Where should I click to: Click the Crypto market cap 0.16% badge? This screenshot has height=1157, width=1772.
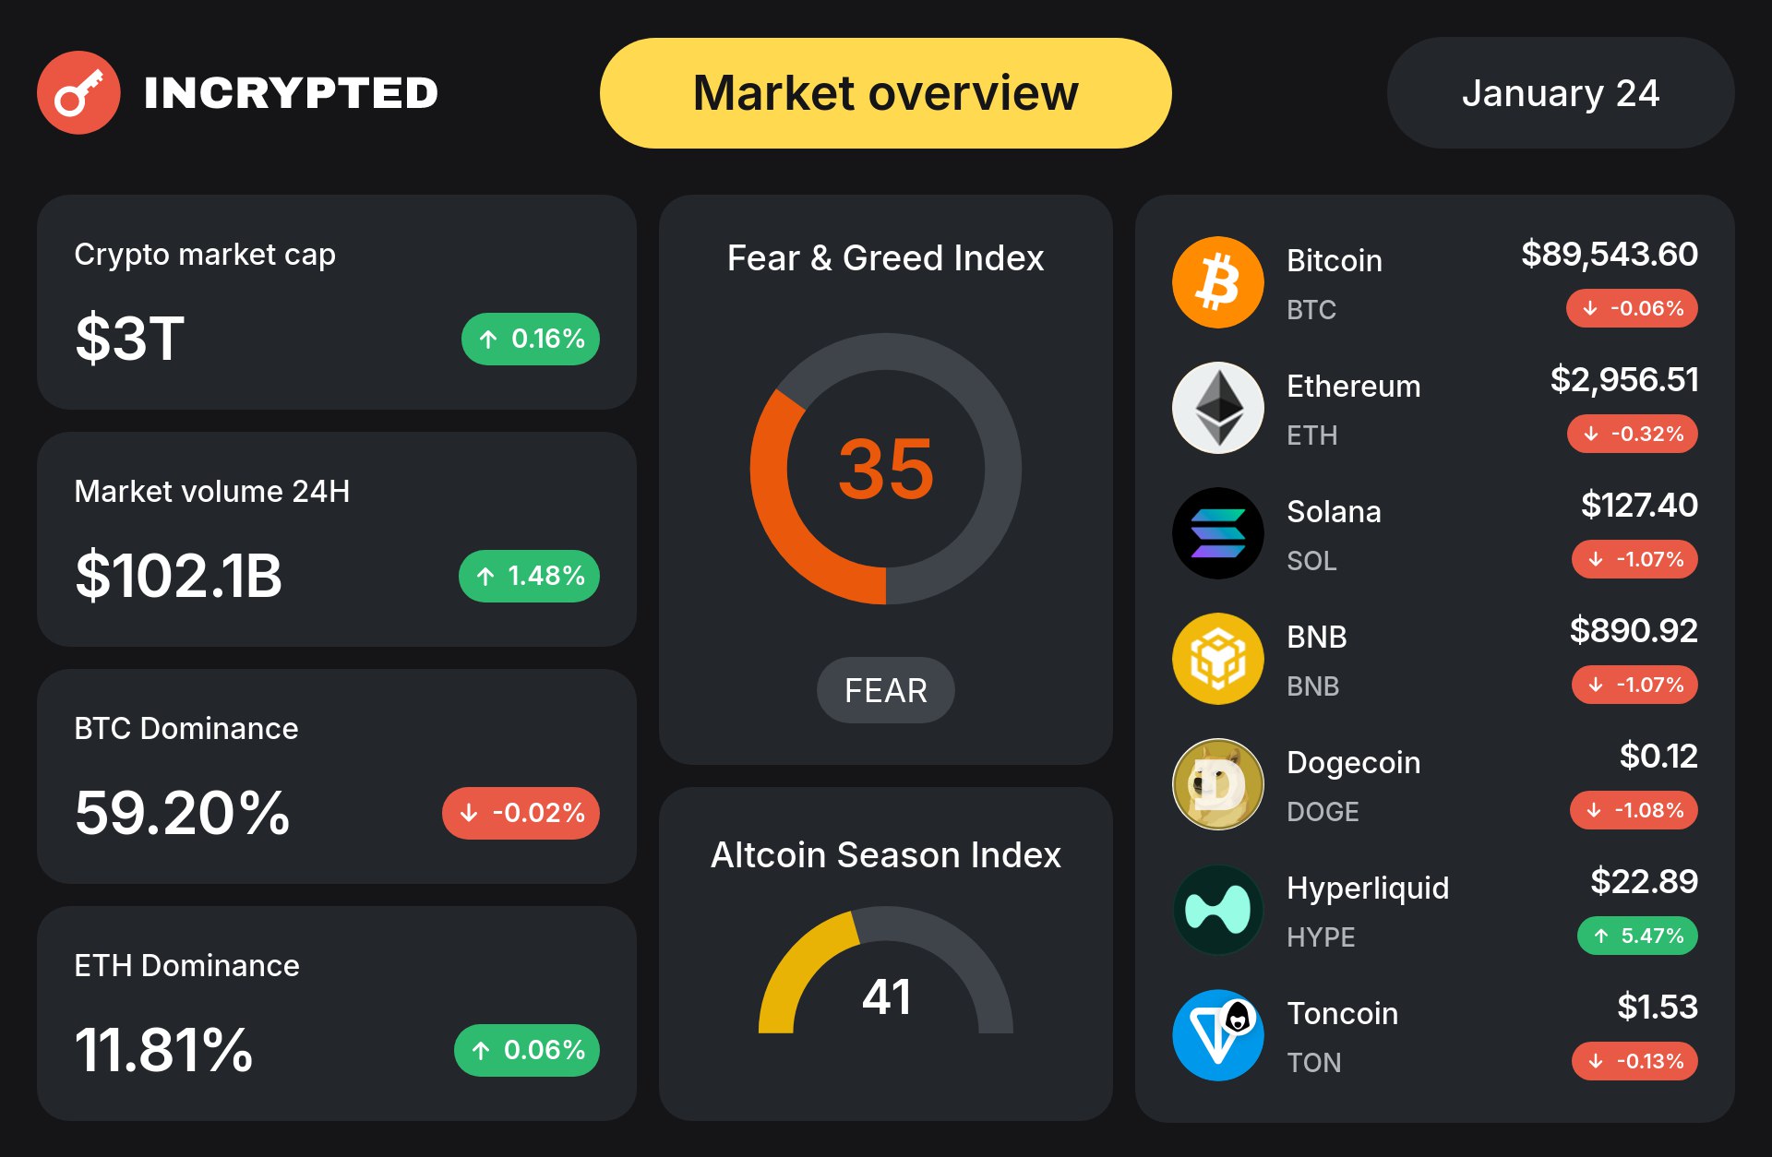tap(530, 340)
